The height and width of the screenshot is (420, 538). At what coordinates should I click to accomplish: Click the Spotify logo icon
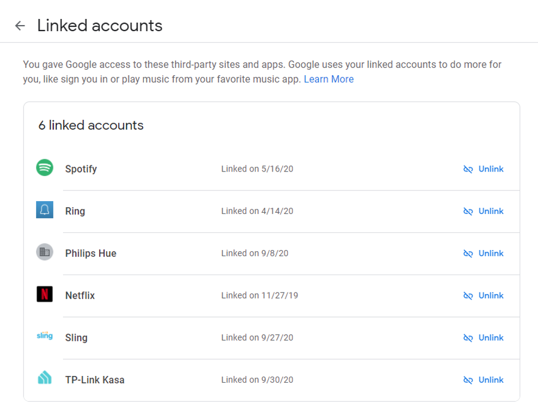click(45, 168)
